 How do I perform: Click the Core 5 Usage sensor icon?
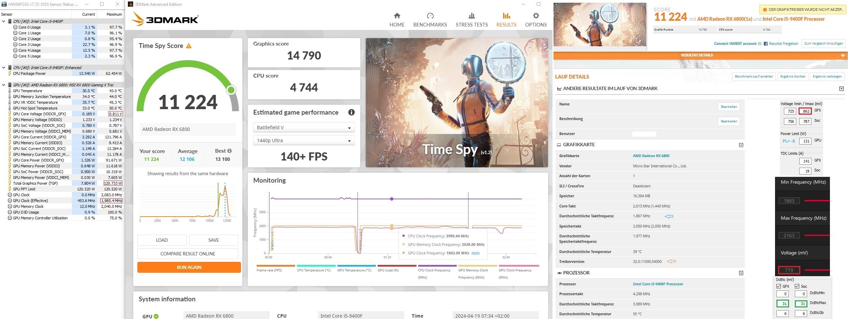click(x=15, y=56)
